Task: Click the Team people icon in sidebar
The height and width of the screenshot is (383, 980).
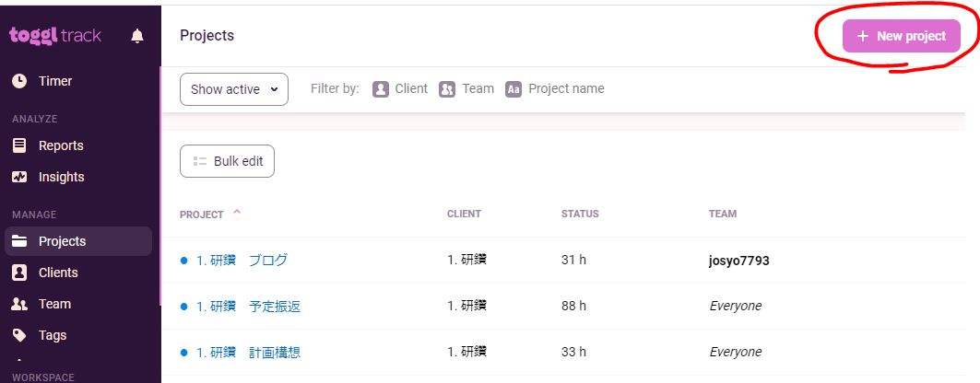Action: (x=19, y=304)
